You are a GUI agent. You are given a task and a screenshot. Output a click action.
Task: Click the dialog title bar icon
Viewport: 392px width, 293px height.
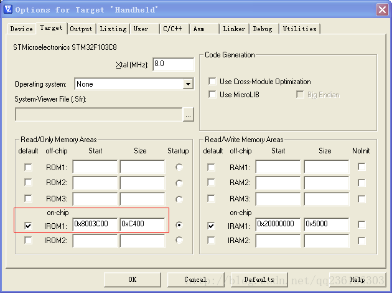[x=8, y=9]
